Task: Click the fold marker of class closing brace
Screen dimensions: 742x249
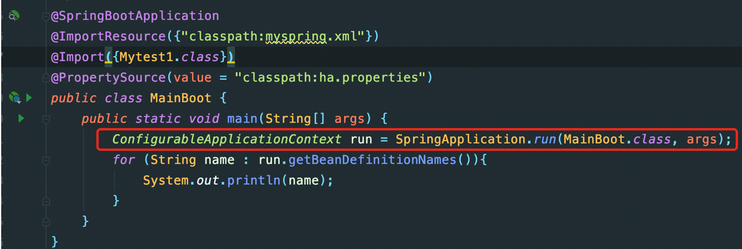Action: tap(45, 241)
